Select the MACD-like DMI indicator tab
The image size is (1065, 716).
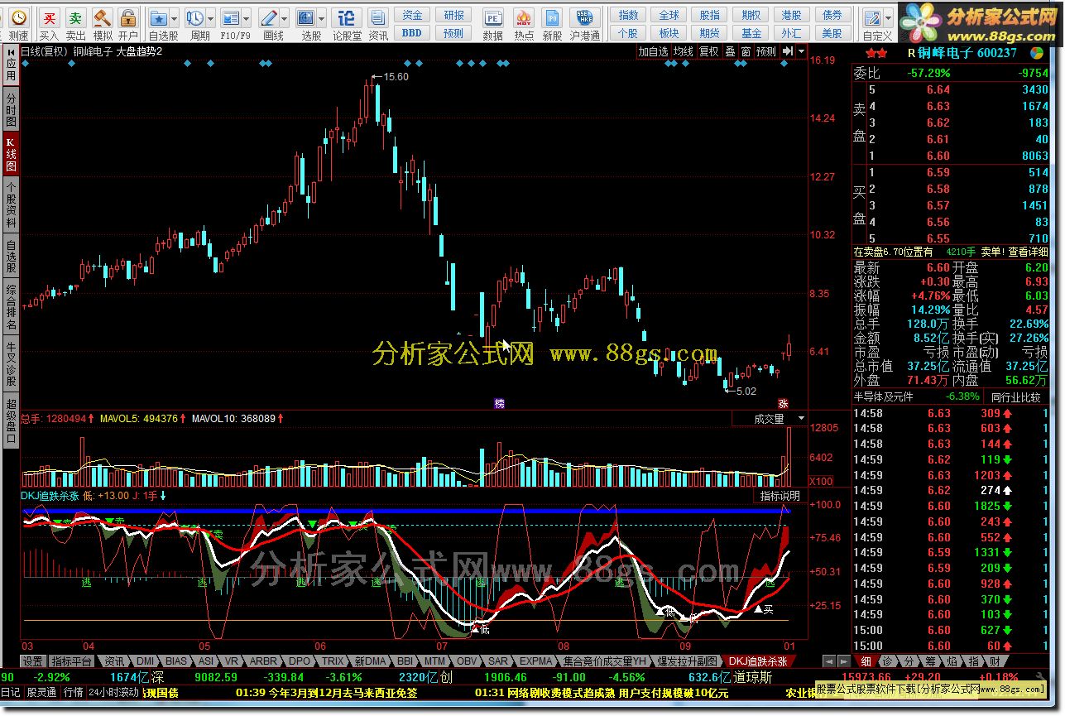pos(146,661)
